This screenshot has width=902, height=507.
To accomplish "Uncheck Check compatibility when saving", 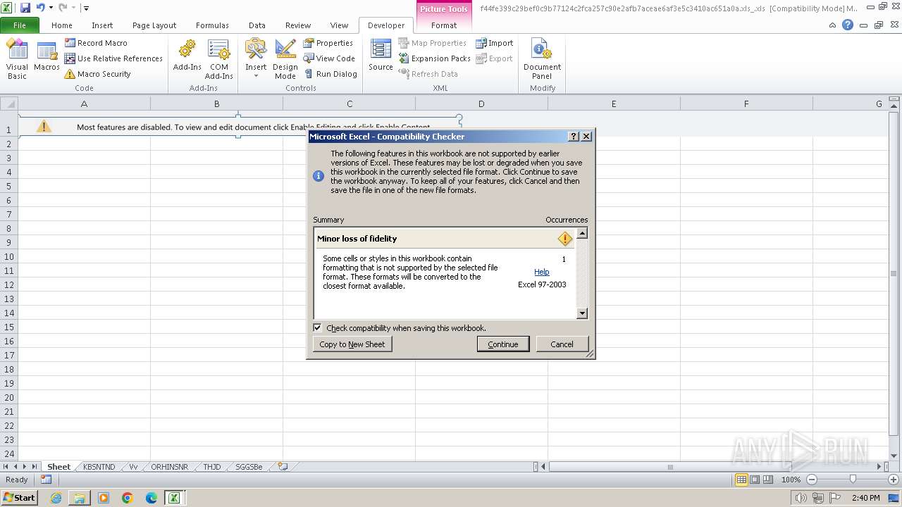I will [x=317, y=327].
